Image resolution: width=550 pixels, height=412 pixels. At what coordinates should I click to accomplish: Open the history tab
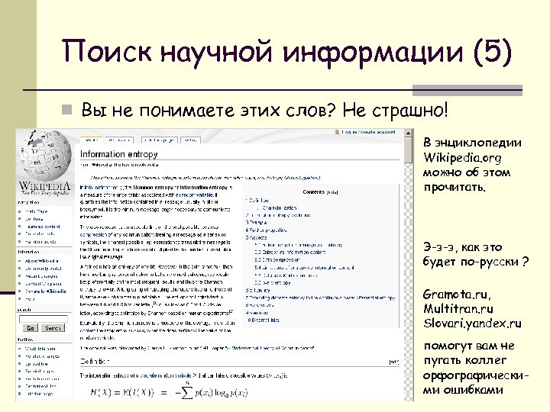click(x=190, y=140)
